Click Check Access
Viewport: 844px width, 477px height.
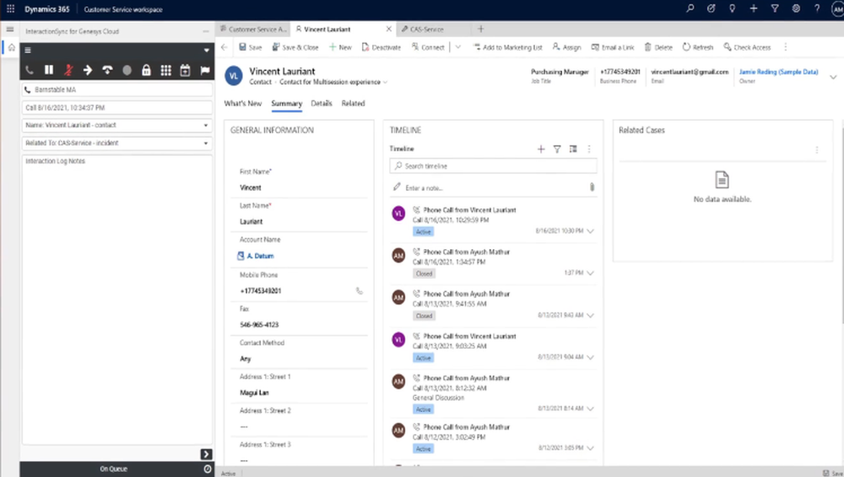(x=747, y=47)
